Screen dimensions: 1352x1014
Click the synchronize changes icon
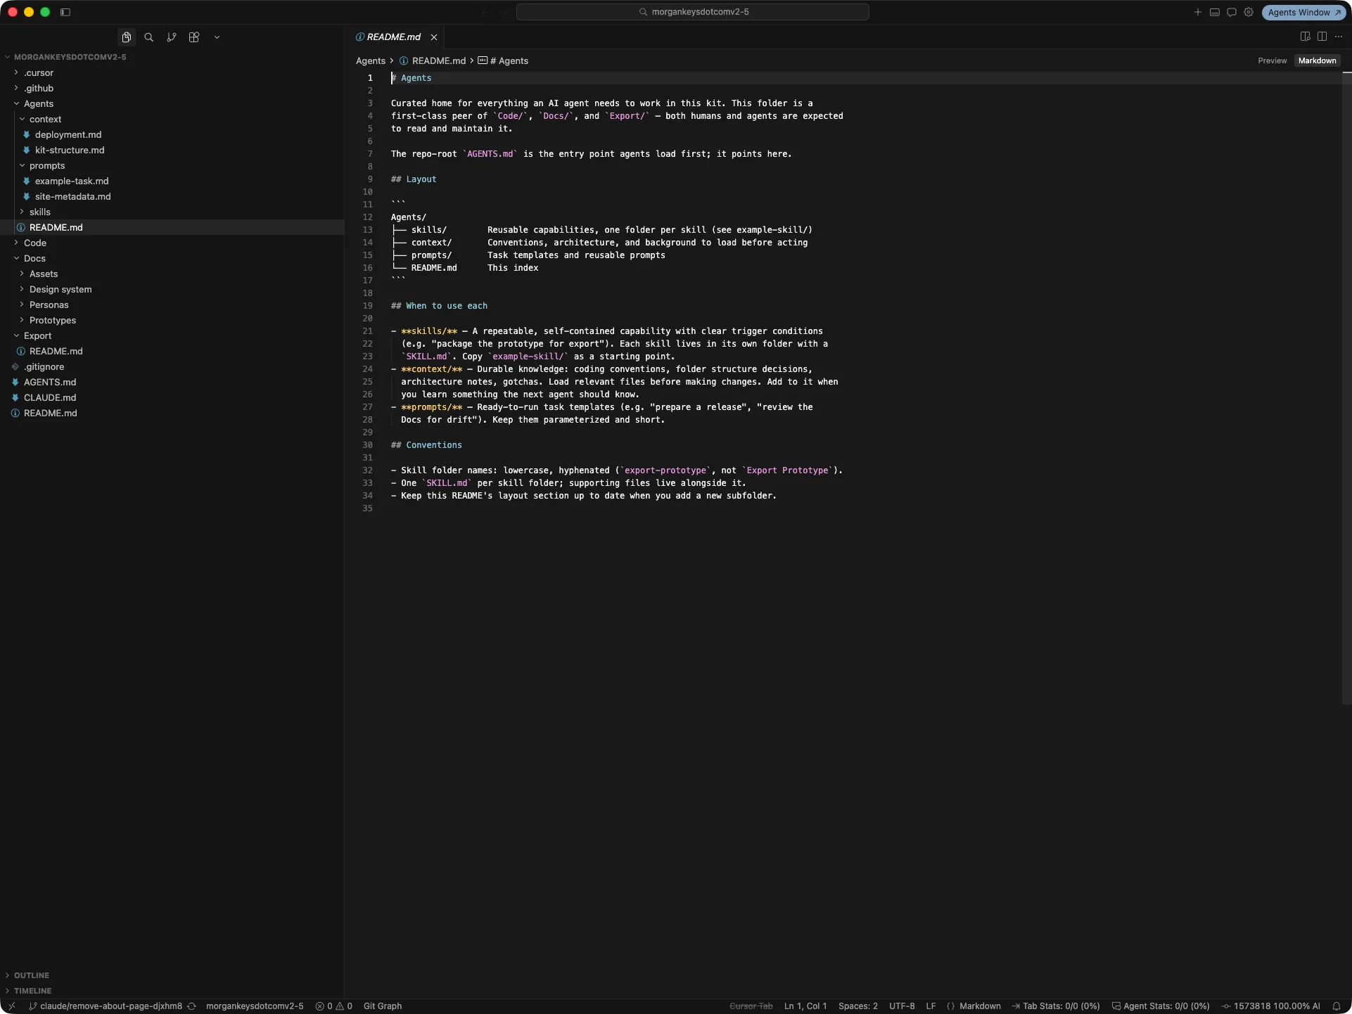(x=191, y=1006)
